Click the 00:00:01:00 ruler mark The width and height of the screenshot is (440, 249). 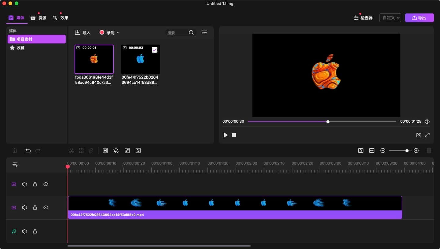click(162, 163)
